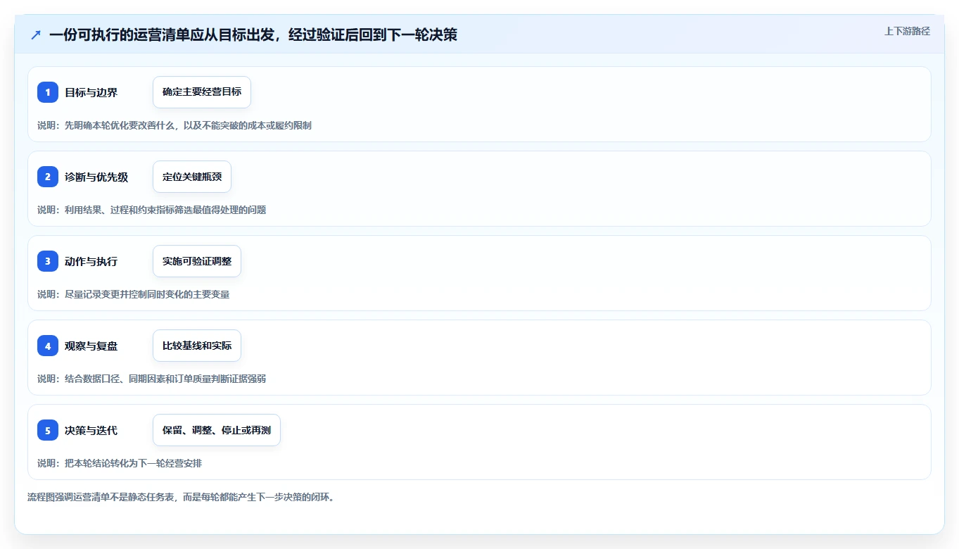Select the 动作与执行 step title
959x549 pixels.
tap(91, 261)
